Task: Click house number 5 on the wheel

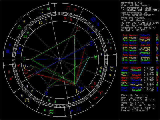Action: pyautogui.click(x=94, y=83)
